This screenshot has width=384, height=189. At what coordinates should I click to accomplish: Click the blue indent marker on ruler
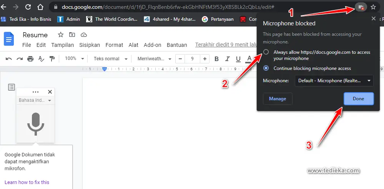tap(105, 69)
